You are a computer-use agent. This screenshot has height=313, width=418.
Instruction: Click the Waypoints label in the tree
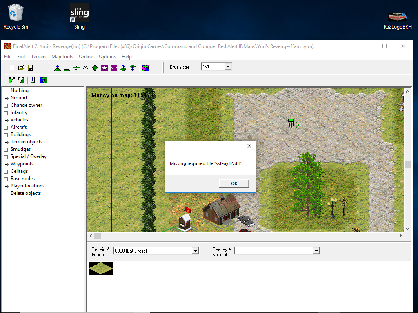point(22,164)
